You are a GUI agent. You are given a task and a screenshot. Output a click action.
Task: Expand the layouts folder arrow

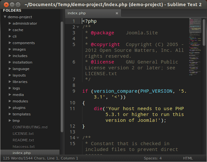click(10, 75)
